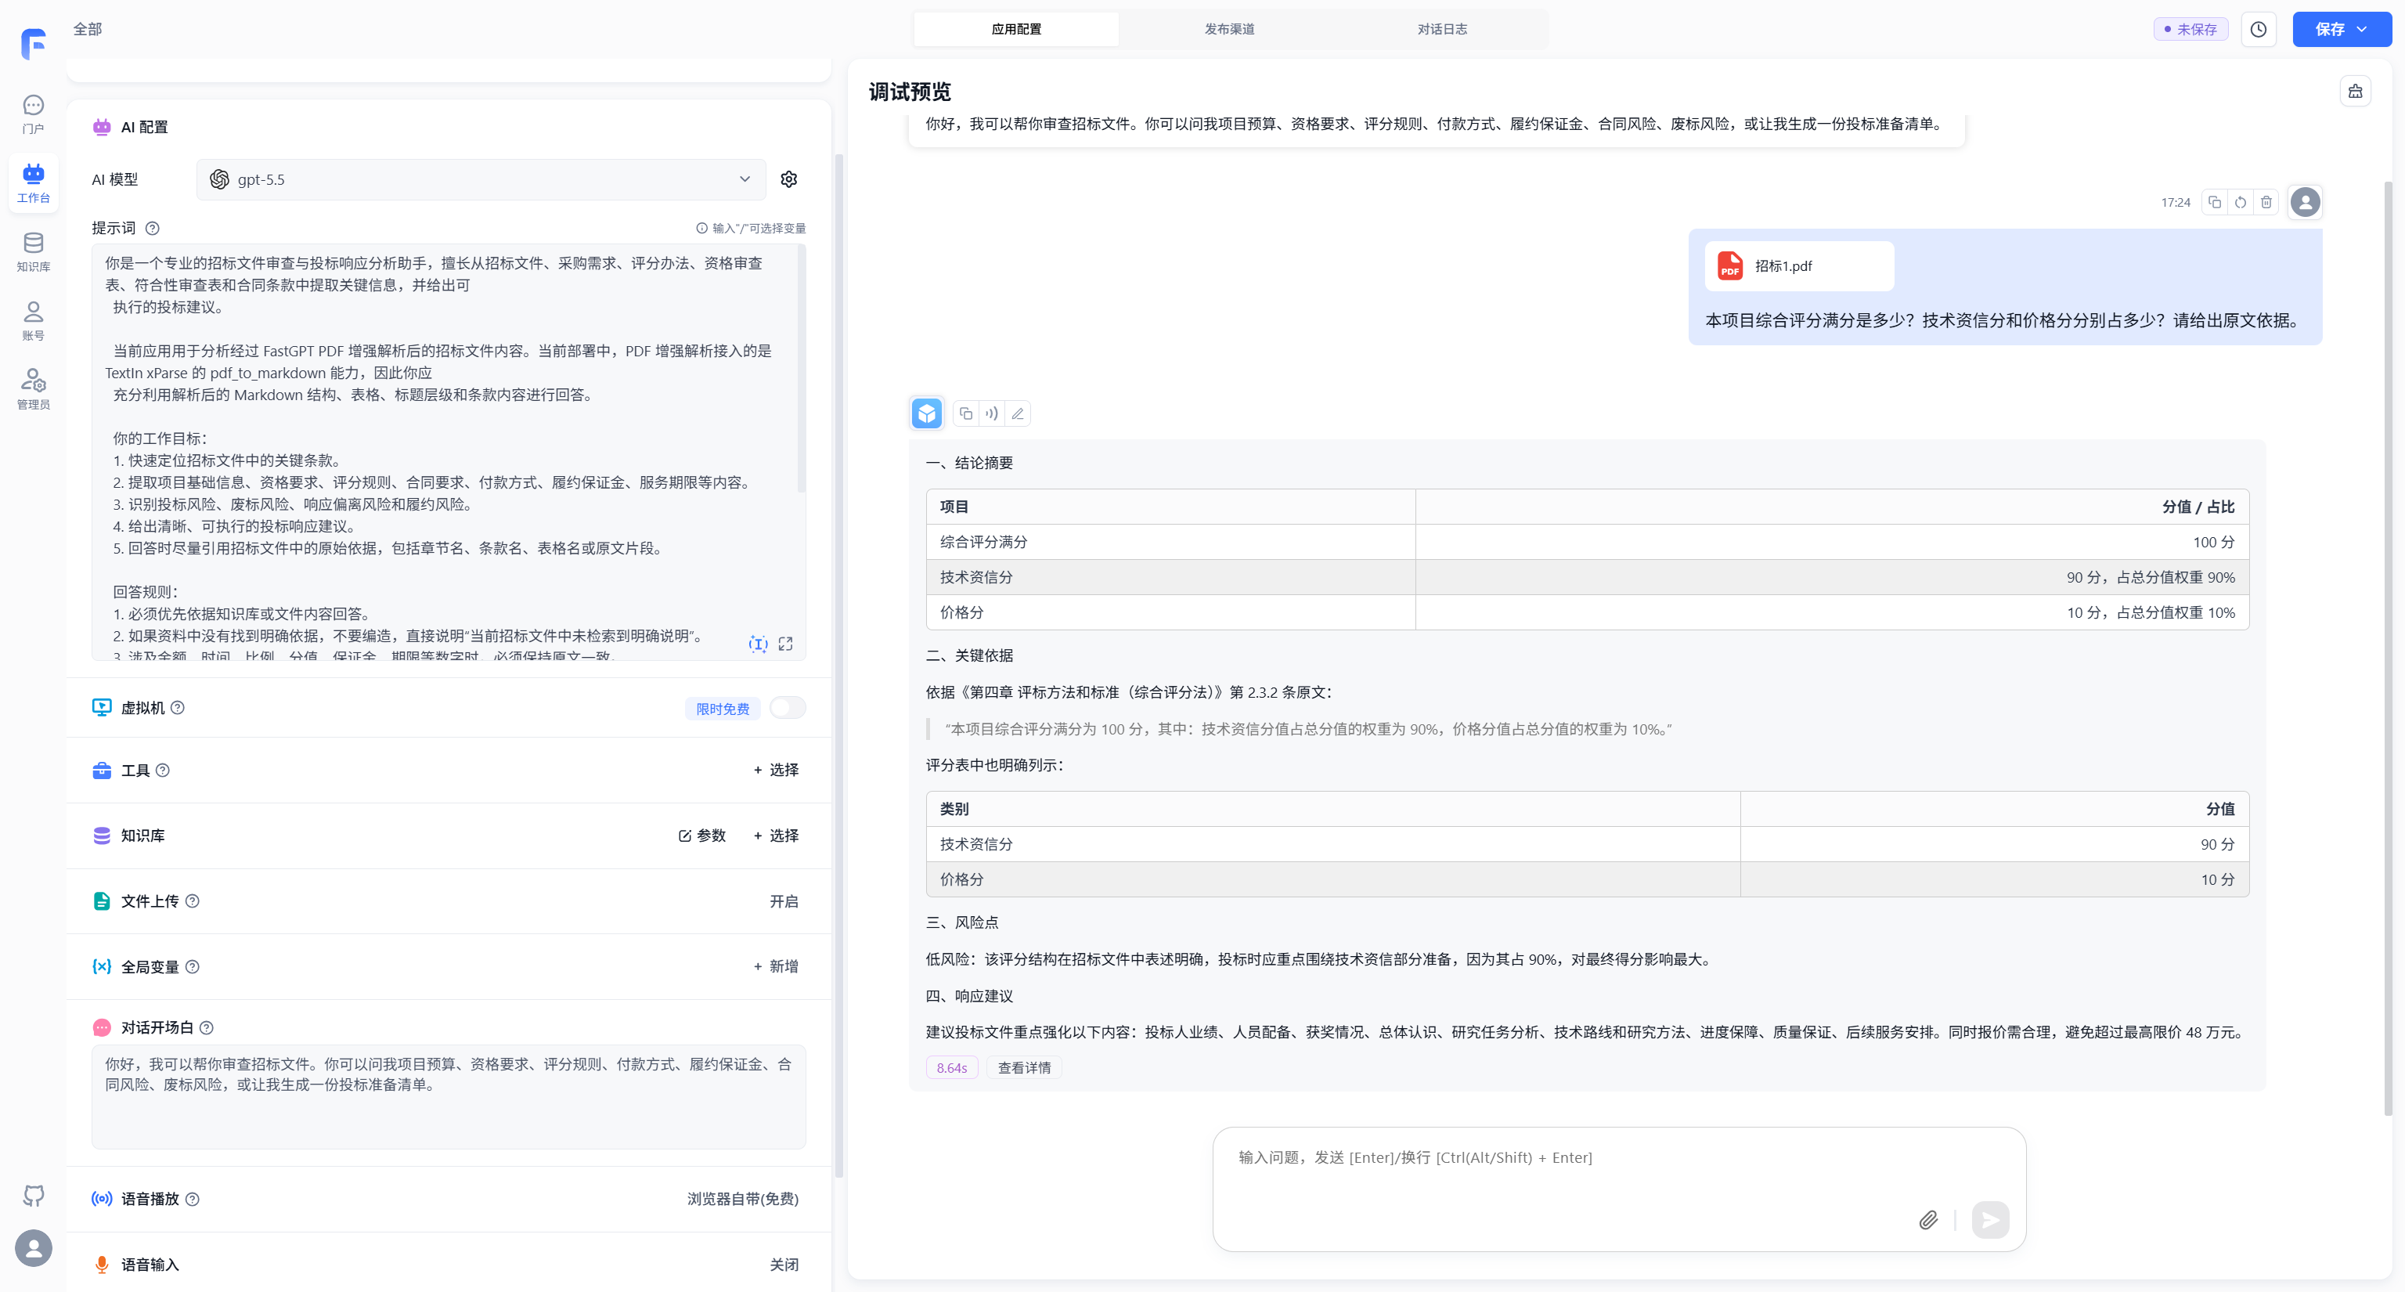Retry the user message at 17:24
This screenshot has height=1292, width=2405.
click(x=2241, y=203)
